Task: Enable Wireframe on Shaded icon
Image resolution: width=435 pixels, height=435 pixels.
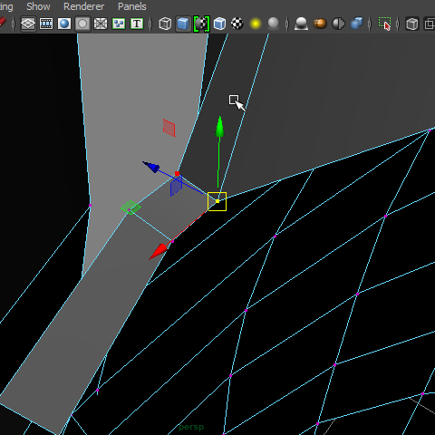Action: (219, 24)
